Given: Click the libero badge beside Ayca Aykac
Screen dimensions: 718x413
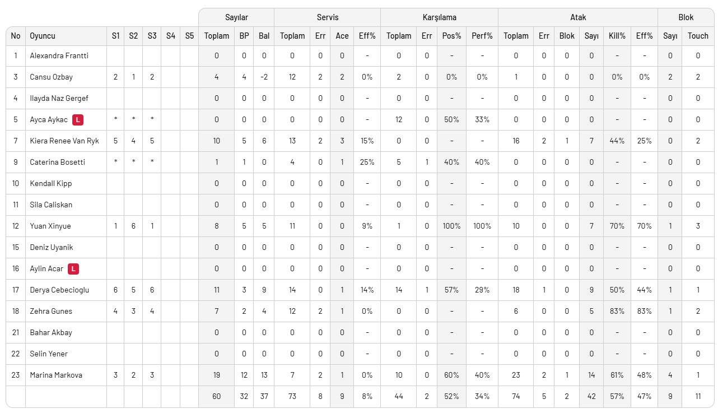Looking at the screenshot, I should [x=79, y=119].
